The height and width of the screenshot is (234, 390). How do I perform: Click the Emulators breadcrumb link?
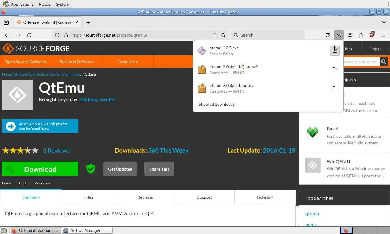pos(73,74)
